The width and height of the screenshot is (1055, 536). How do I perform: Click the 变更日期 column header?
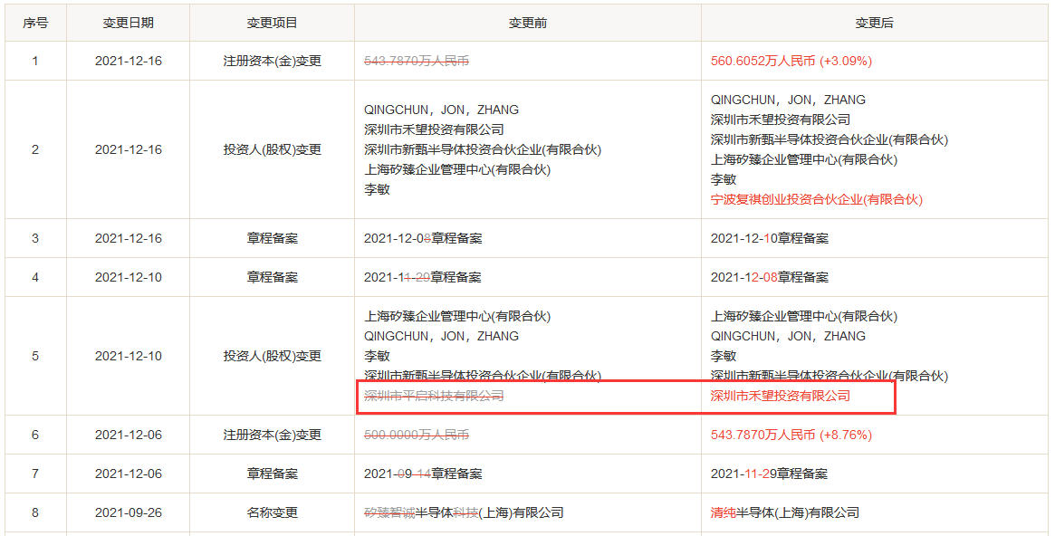pyautogui.click(x=128, y=23)
